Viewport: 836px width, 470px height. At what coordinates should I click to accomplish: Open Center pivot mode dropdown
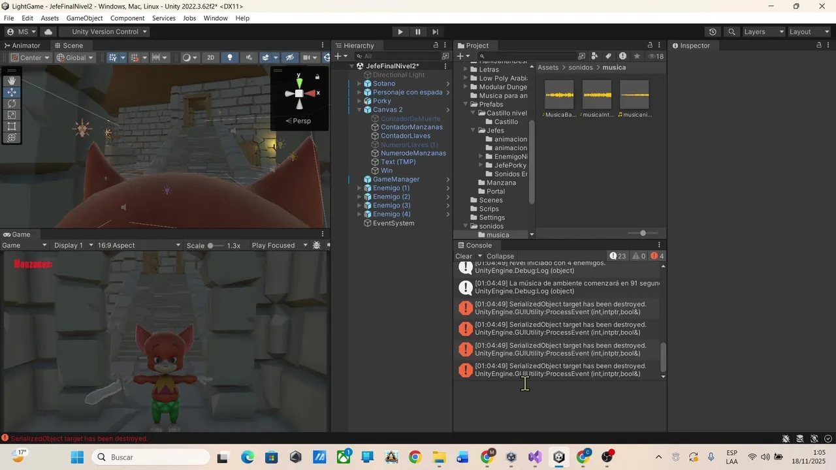point(29,57)
